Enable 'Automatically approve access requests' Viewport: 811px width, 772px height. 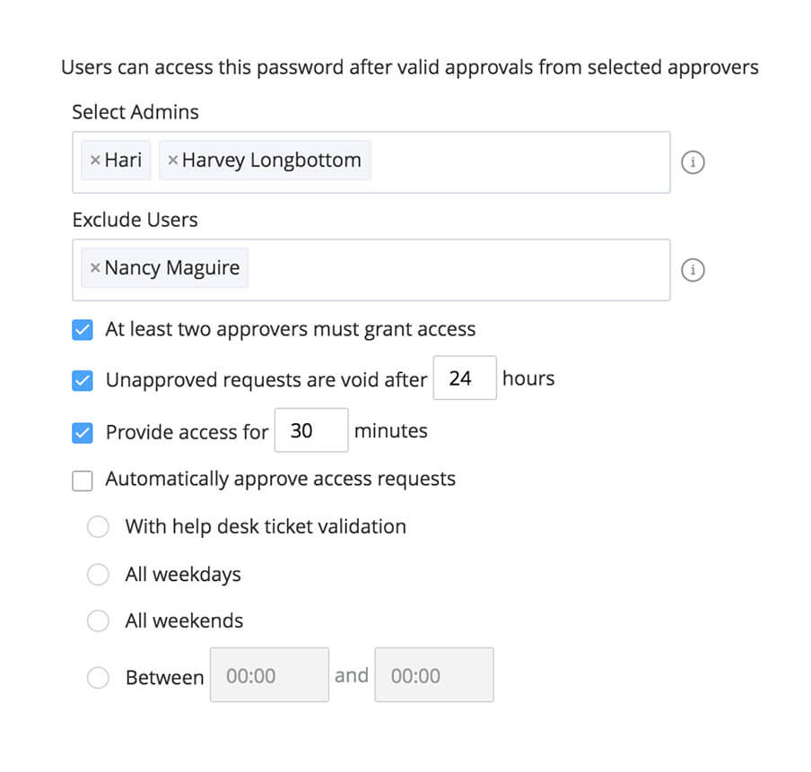tap(83, 481)
